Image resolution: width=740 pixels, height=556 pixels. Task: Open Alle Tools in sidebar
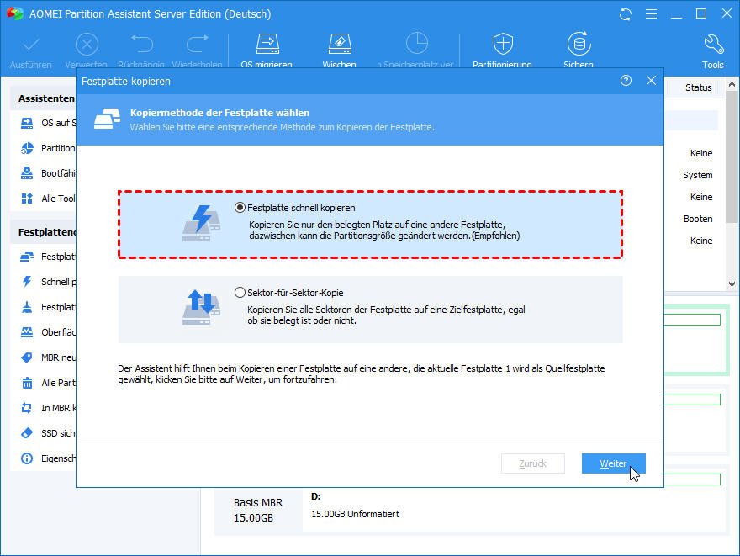tap(48, 199)
